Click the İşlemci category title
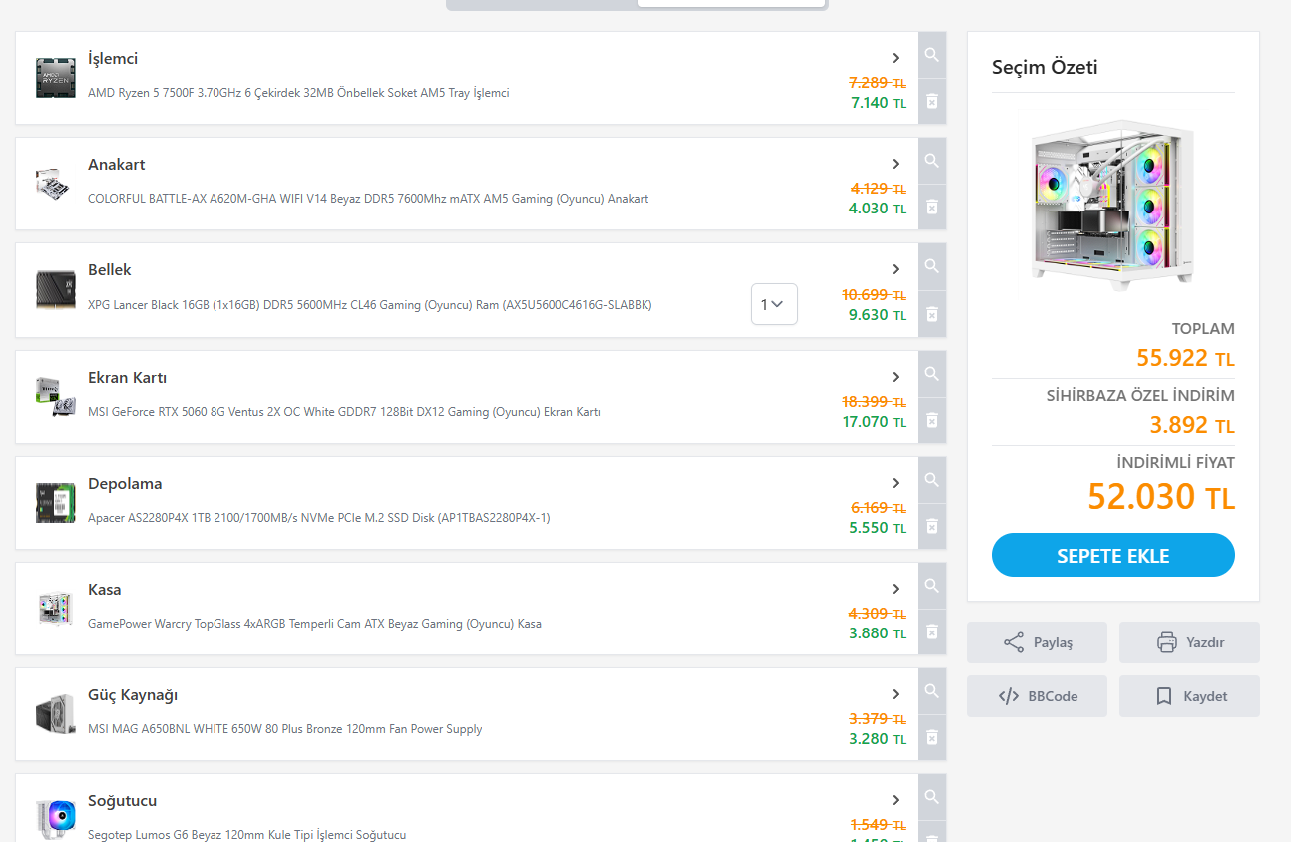 pyautogui.click(x=113, y=59)
